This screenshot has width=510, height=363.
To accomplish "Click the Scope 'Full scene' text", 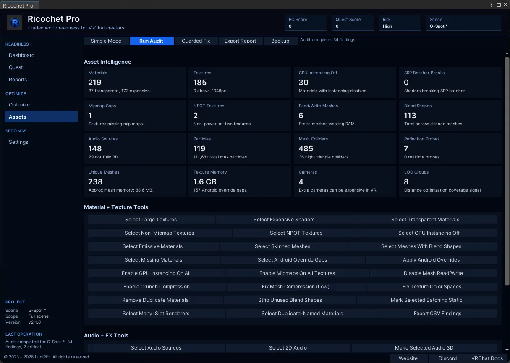I will (x=39, y=316).
